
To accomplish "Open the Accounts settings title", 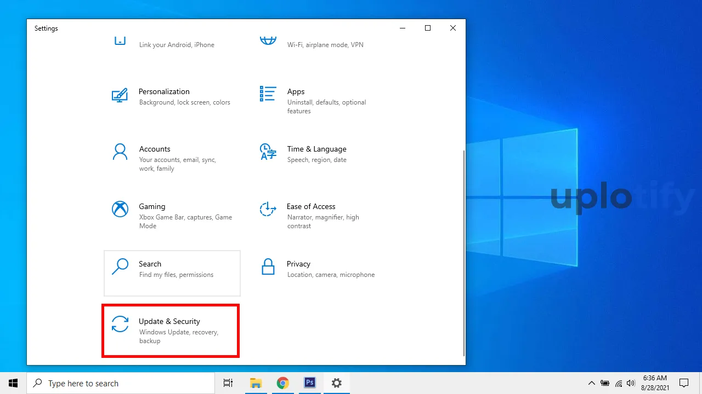I will pos(155,149).
